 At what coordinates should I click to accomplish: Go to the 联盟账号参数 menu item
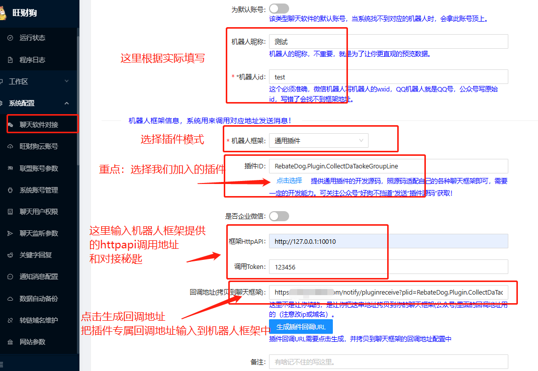coord(39,168)
